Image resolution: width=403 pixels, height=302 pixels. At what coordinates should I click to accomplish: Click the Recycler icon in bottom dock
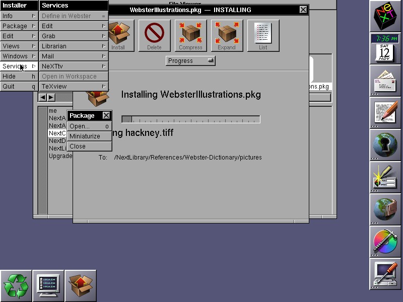click(x=16, y=286)
